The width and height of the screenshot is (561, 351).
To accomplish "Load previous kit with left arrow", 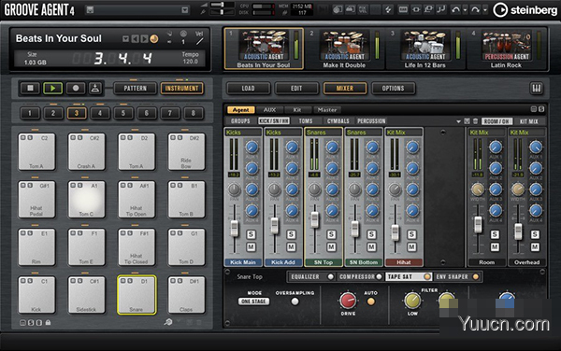I will (135, 38).
